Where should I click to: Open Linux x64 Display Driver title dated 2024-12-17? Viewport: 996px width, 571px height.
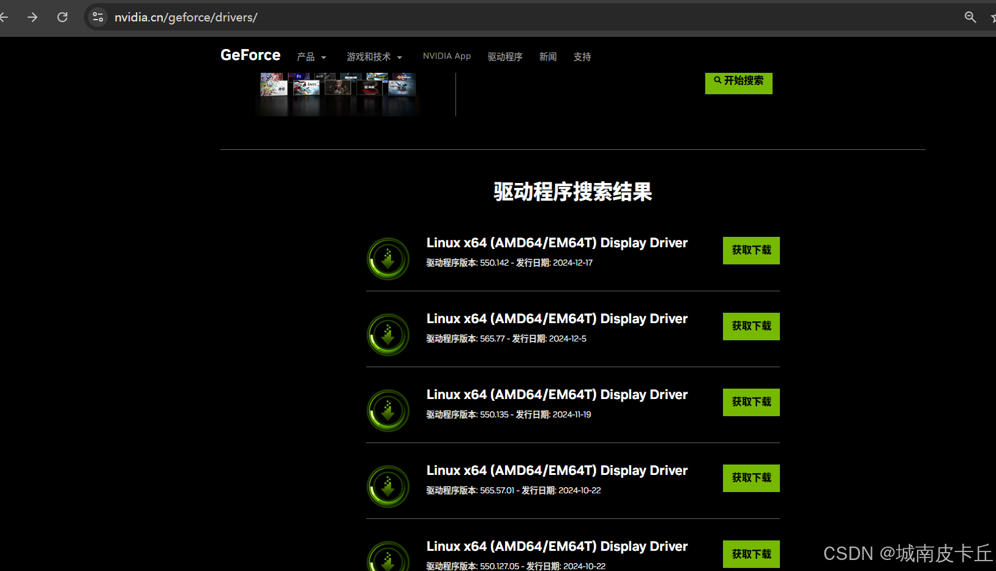coord(557,243)
